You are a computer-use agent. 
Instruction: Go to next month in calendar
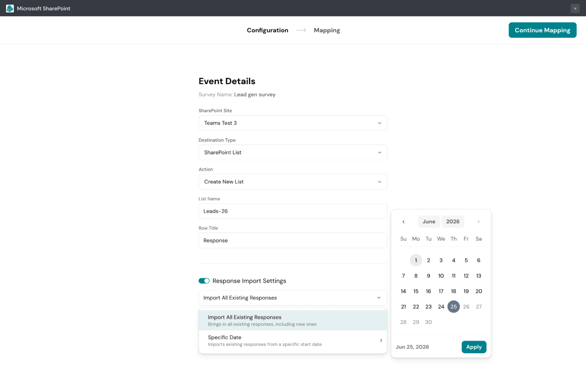[x=478, y=222]
